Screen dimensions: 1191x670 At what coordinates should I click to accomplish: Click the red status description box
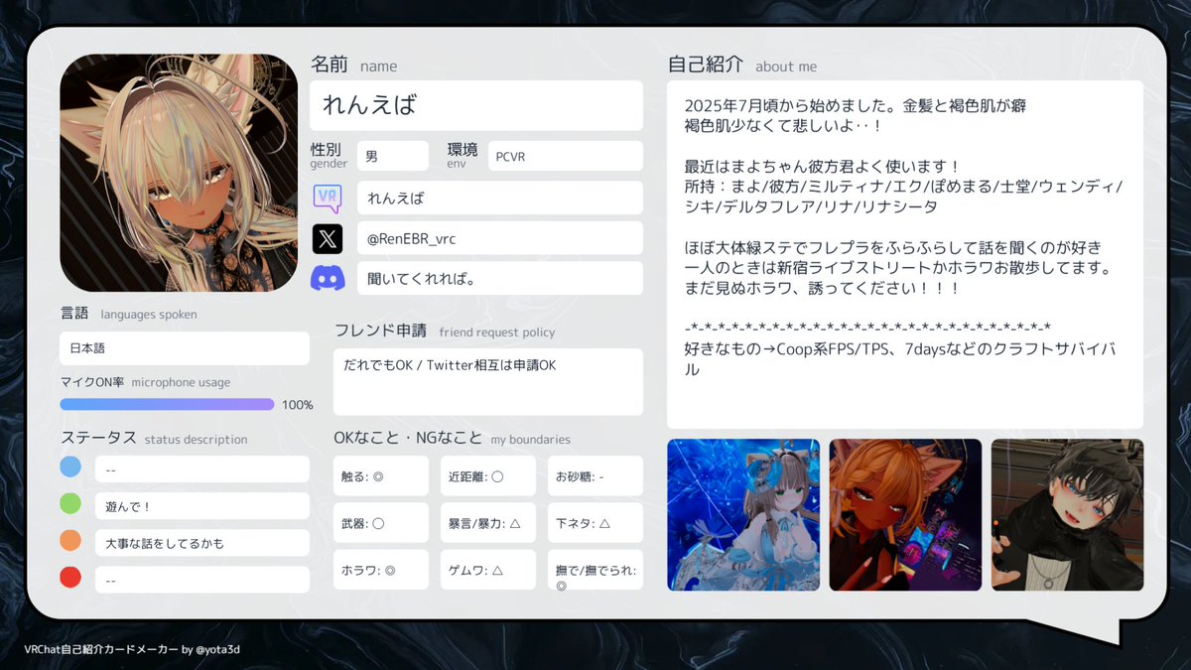[202, 580]
